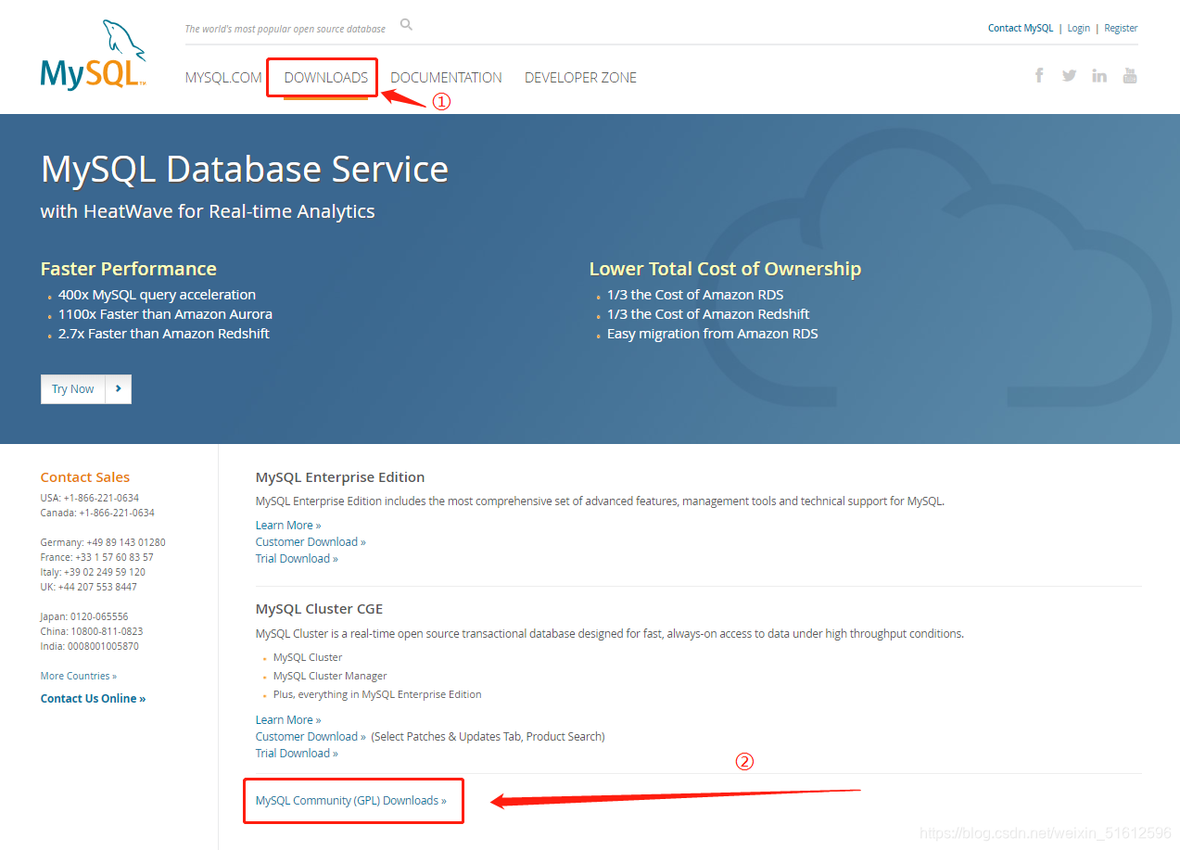Open the DOCUMENTATION tab
This screenshot has height=850, width=1180.
click(x=446, y=78)
